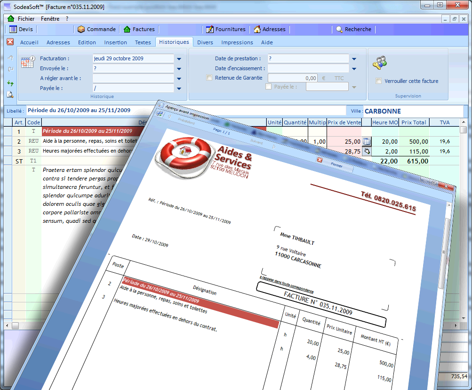Click the print preview magnifier sidebar icon

10,95
